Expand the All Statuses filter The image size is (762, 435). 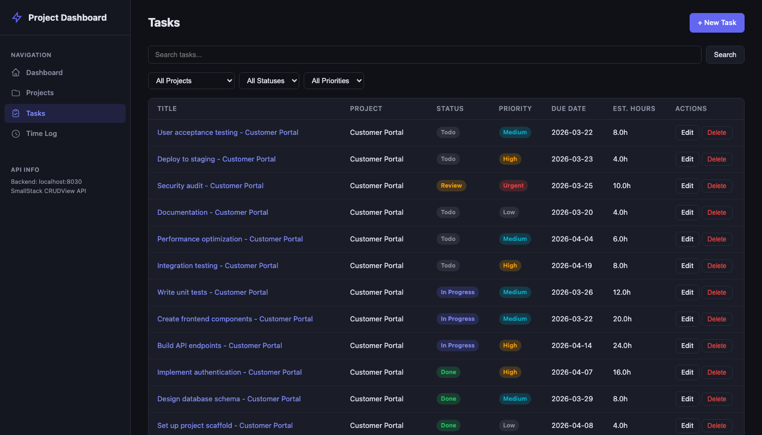pos(269,80)
